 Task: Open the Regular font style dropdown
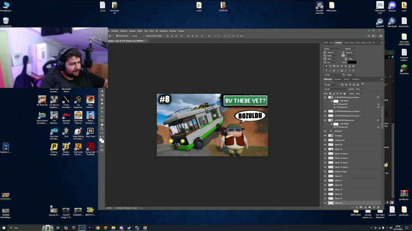[x=351, y=49]
